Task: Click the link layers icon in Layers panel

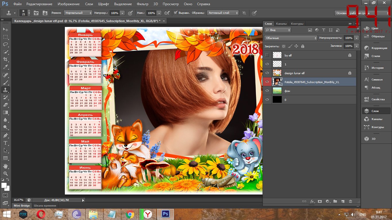Action: click(304, 201)
